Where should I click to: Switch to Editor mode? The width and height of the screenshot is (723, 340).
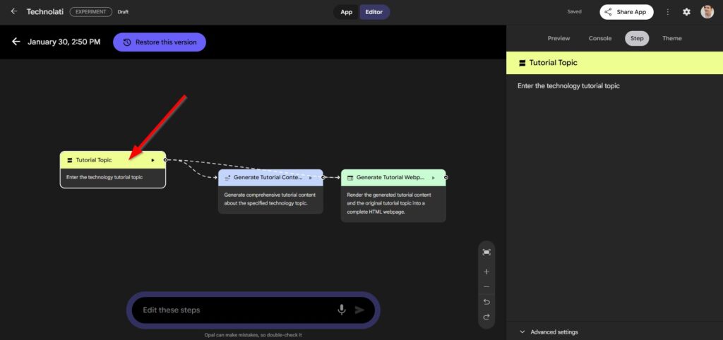(x=374, y=12)
